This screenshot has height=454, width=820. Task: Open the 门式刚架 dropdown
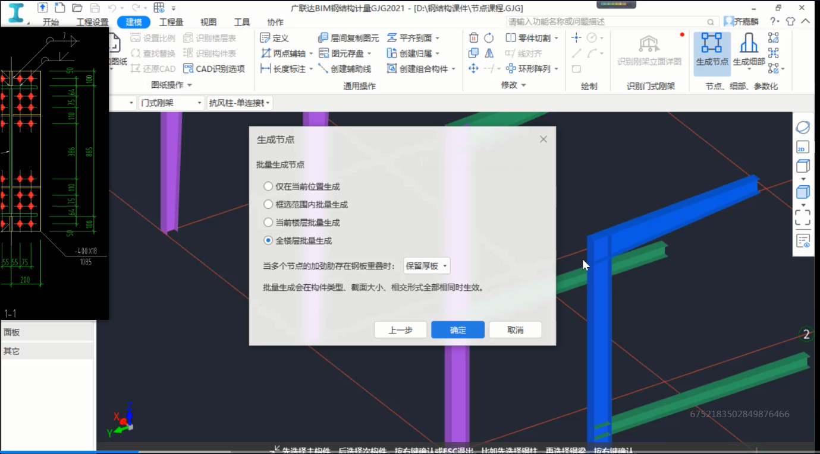[171, 103]
